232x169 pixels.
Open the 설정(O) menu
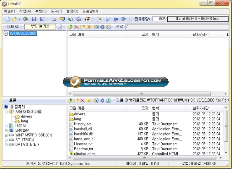(x=72, y=11)
